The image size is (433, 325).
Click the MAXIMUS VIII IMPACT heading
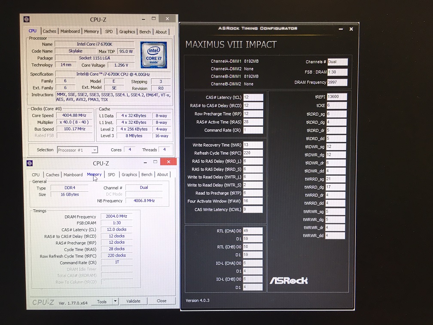coord(231,45)
